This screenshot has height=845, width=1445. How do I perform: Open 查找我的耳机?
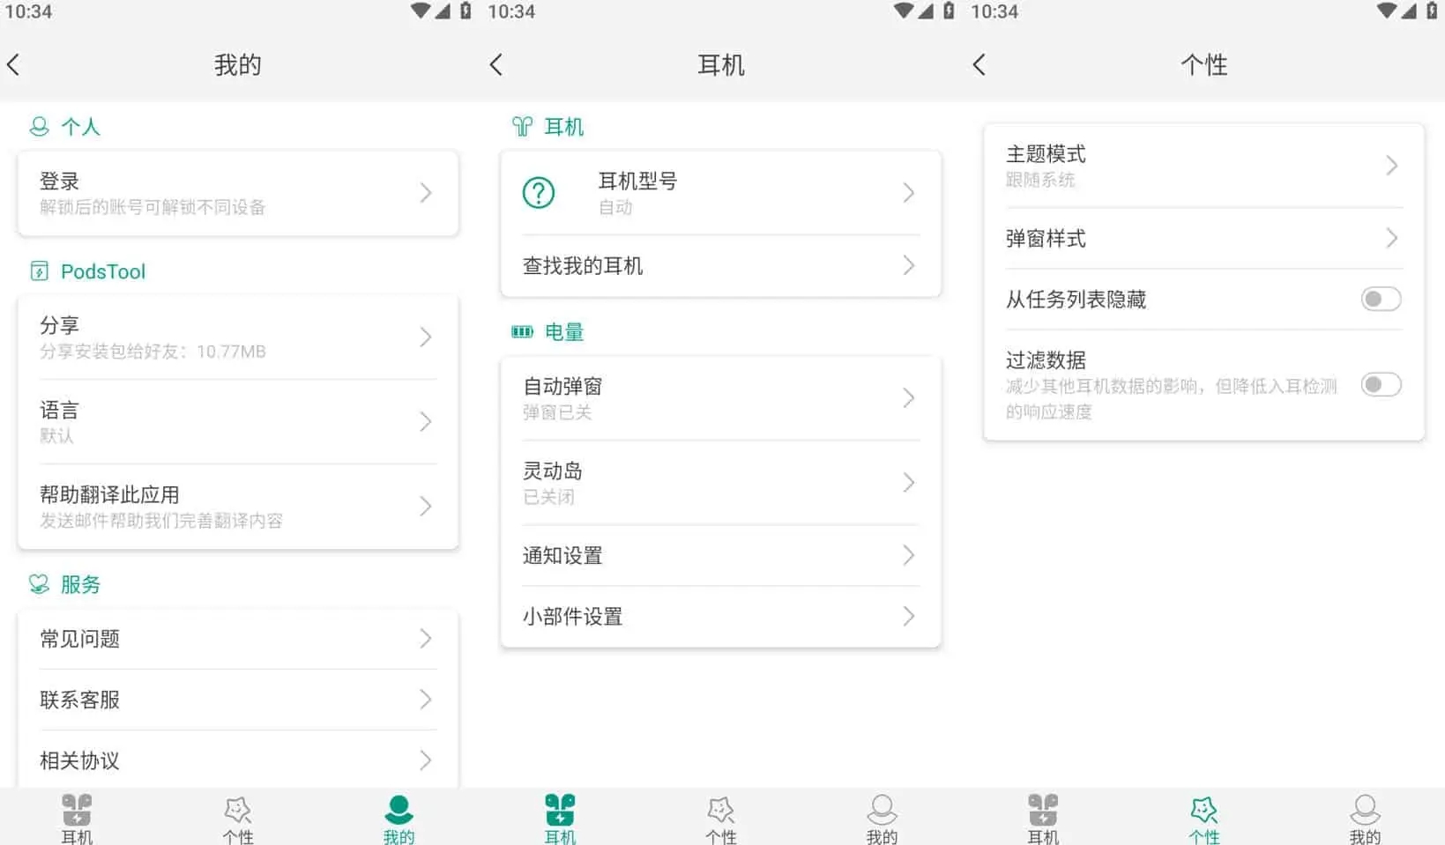[719, 266]
